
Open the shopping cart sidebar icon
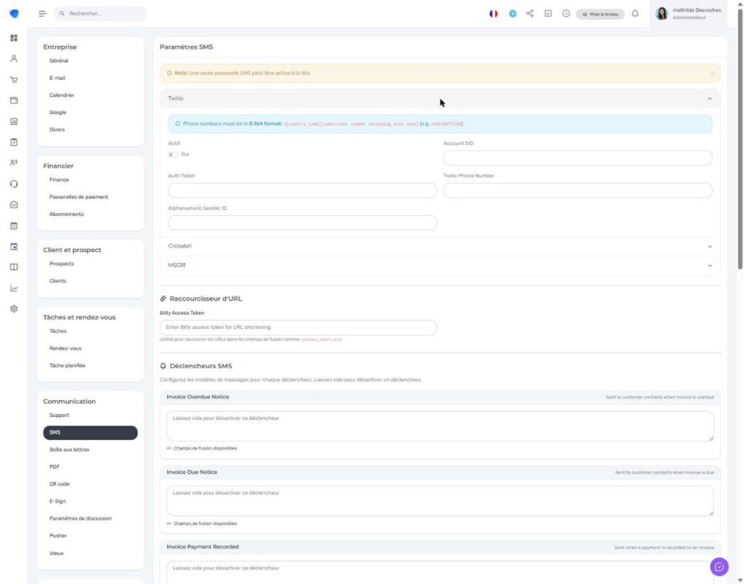pos(14,80)
